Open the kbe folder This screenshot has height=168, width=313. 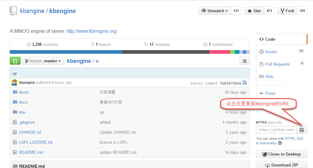click(22, 112)
